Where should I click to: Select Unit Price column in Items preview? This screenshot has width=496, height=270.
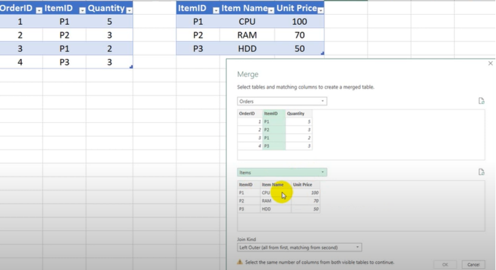[x=303, y=185]
